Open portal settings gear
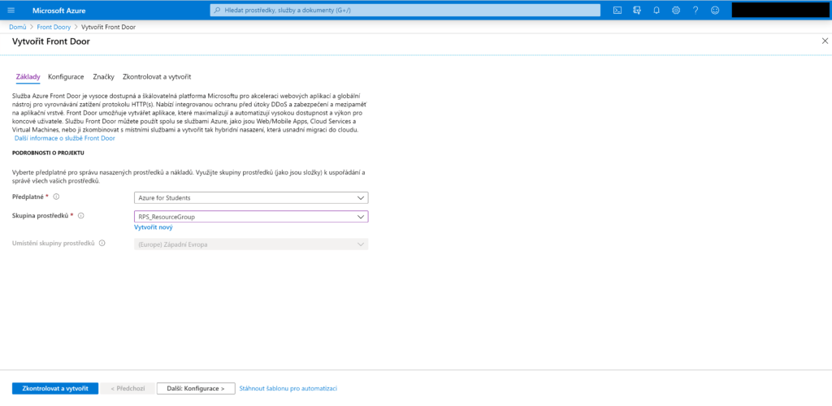The width and height of the screenshot is (832, 406). pos(675,11)
